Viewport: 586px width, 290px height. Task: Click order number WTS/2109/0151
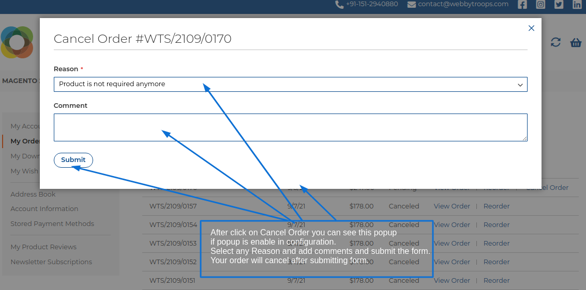172,281
